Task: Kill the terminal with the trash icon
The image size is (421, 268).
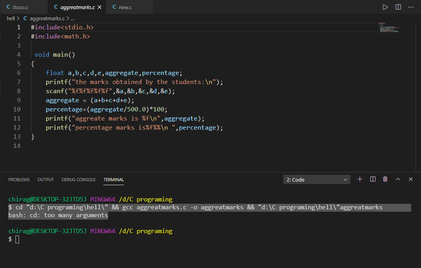Action: pos(385,179)
